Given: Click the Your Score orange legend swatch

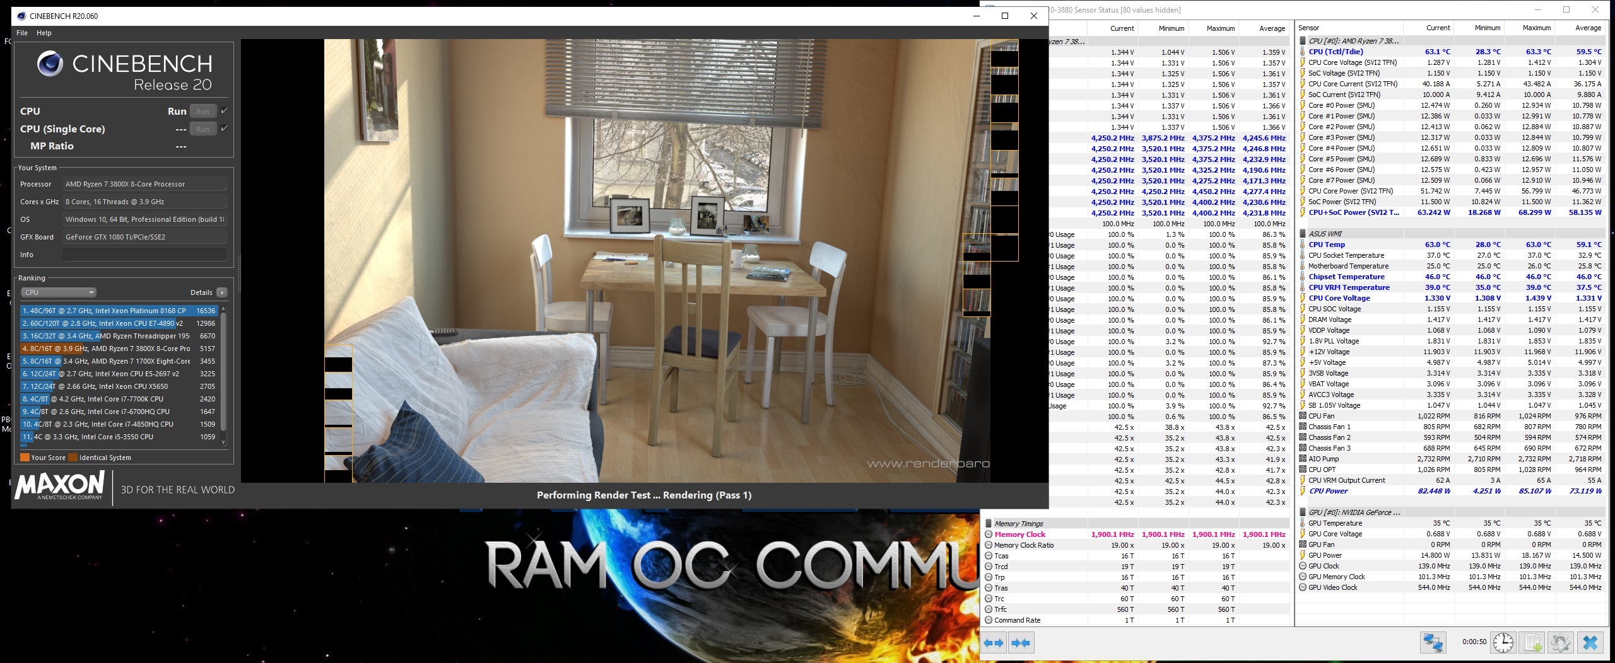Looking at the screenshot, I should (25, 458).
